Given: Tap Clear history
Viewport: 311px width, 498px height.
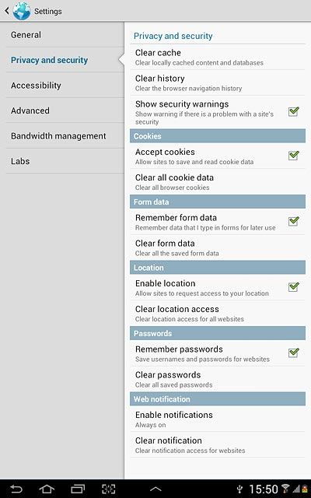Looking at the screenshot, I should (x=218, y=83).
